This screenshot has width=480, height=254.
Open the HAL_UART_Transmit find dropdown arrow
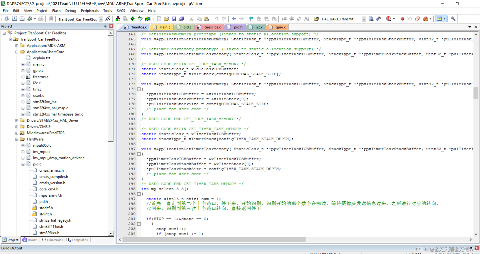point(364,19)
